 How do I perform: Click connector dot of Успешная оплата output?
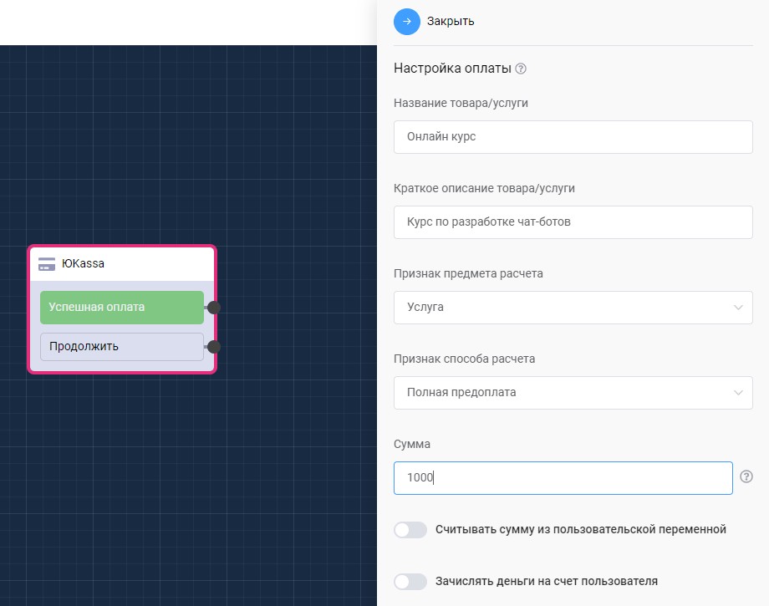point(214,308)
